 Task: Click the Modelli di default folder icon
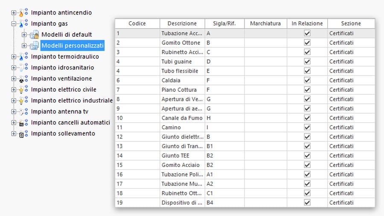tap(34, 35)
